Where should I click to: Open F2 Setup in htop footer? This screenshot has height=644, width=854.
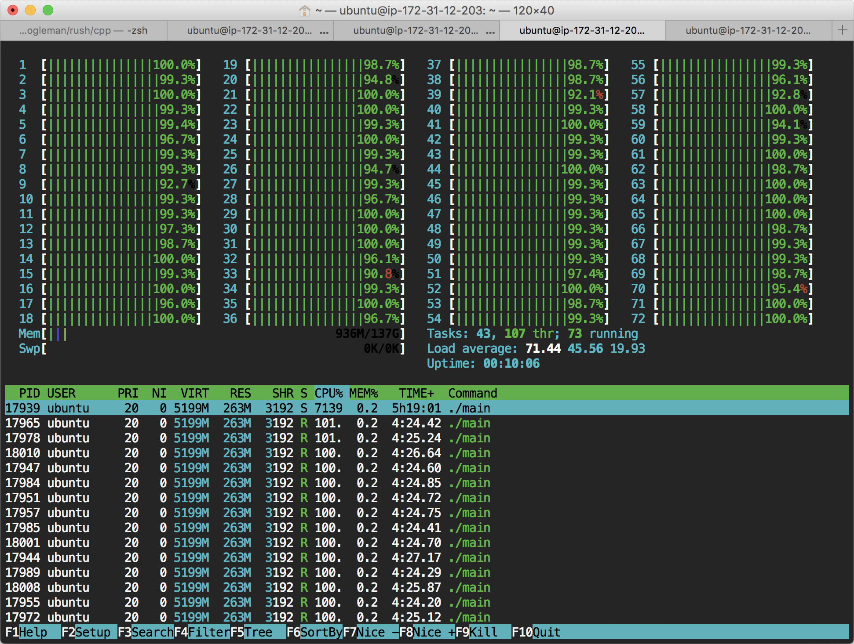(x=89, y=632)
